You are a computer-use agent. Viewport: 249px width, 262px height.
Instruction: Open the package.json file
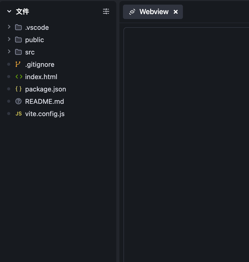[x=46, y=89]
